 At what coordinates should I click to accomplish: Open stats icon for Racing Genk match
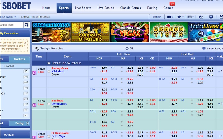pyautogui.click(x=34, y=73)
